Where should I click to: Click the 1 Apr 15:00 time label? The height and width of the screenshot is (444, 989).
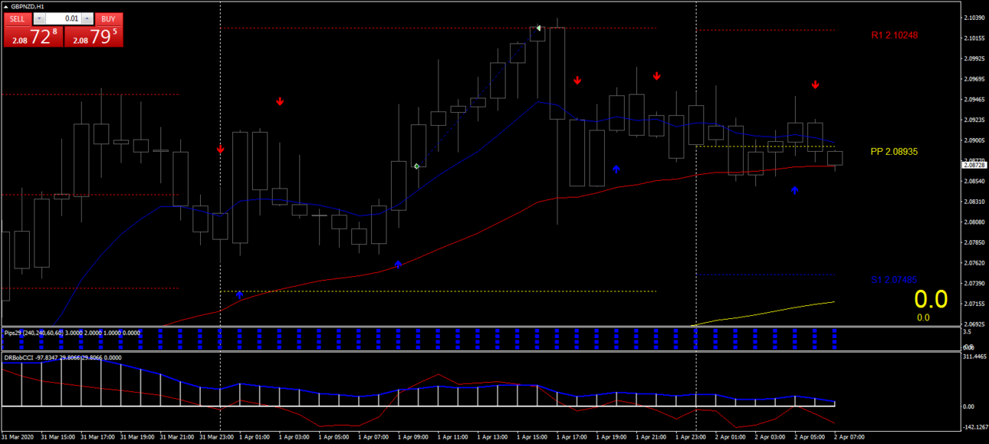click(533, 437)
